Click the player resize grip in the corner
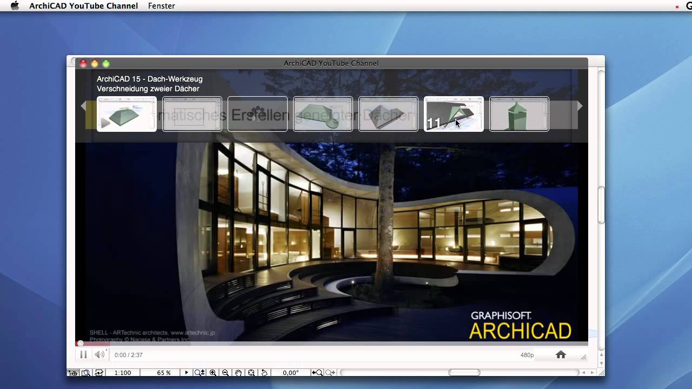 click(x=583, y=357)
